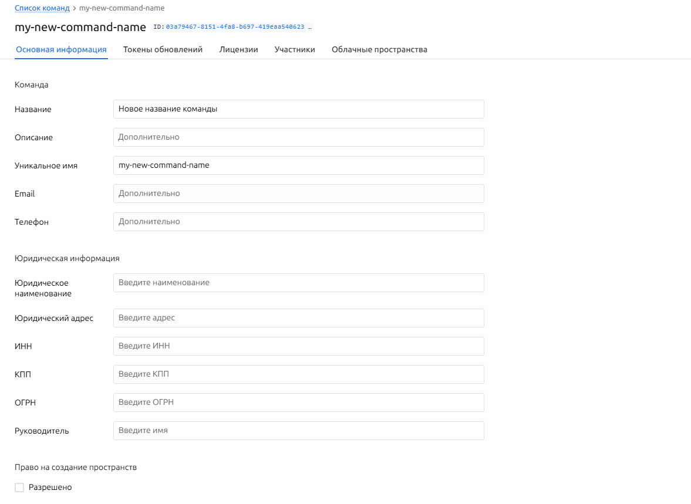Click the Название input field
691x504 pixels.
298,109
